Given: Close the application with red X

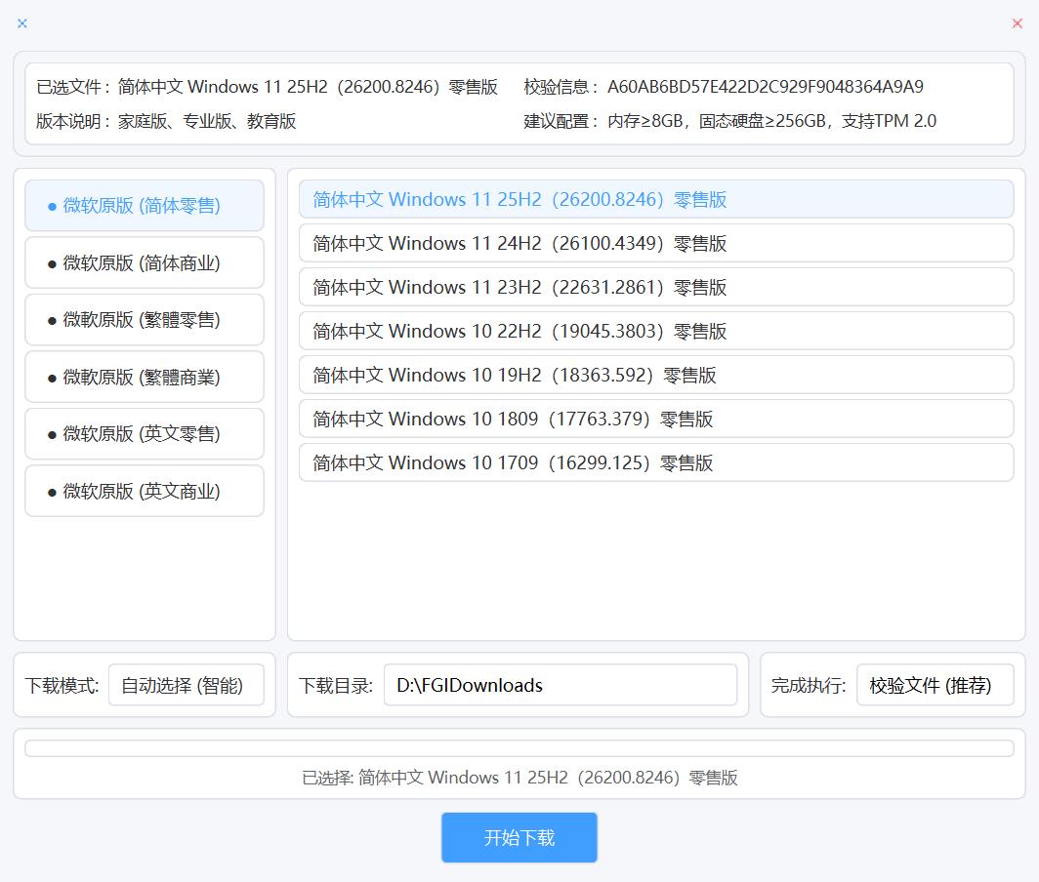Looking at the screenshot, I should [x=1017, y=23].
